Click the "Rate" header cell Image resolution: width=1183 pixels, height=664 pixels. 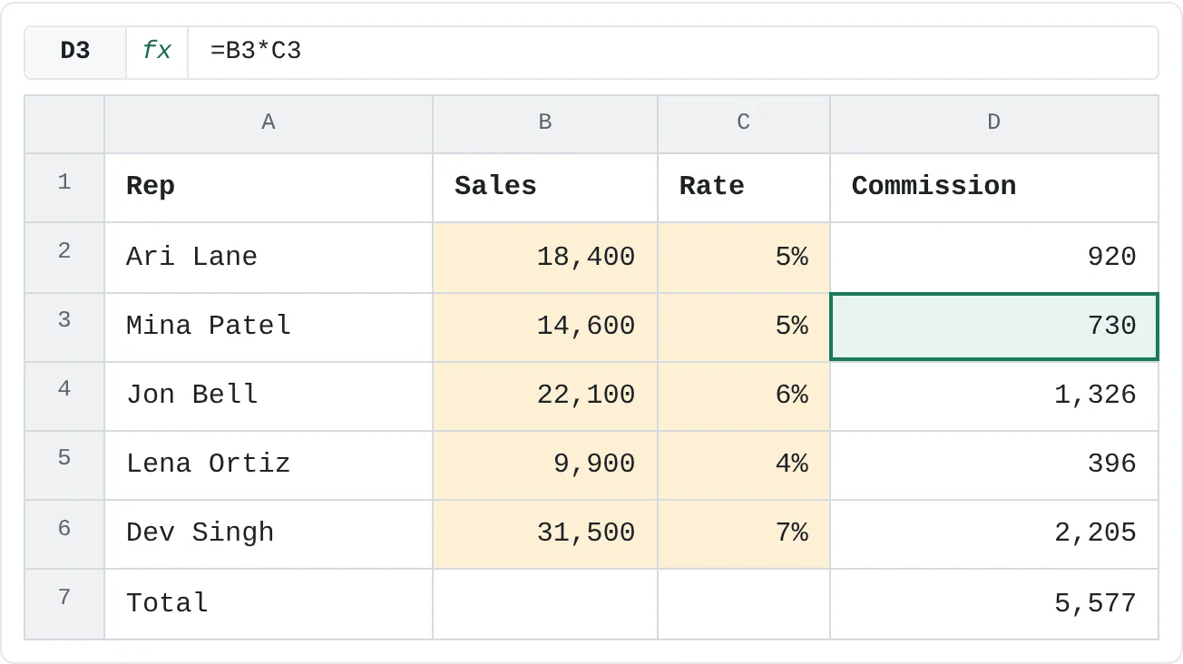click(x=744, y=188)
